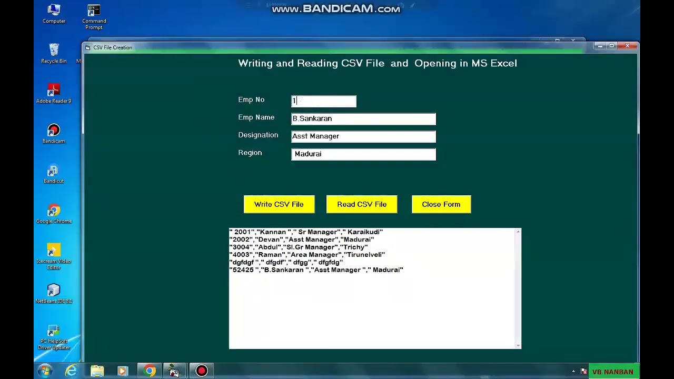Close the CSV File Creation window

(627, 46)
